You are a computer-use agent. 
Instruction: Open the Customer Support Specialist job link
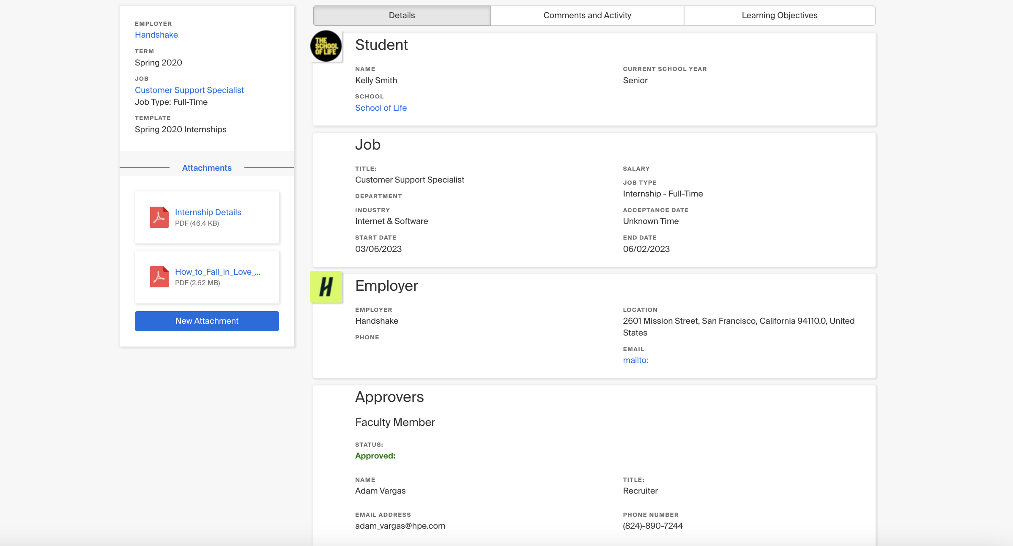(189, 90)
